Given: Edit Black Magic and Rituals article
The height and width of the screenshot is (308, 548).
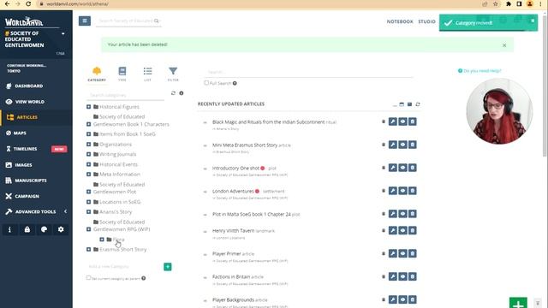Looking at the screenshot, I should (393, 121).
